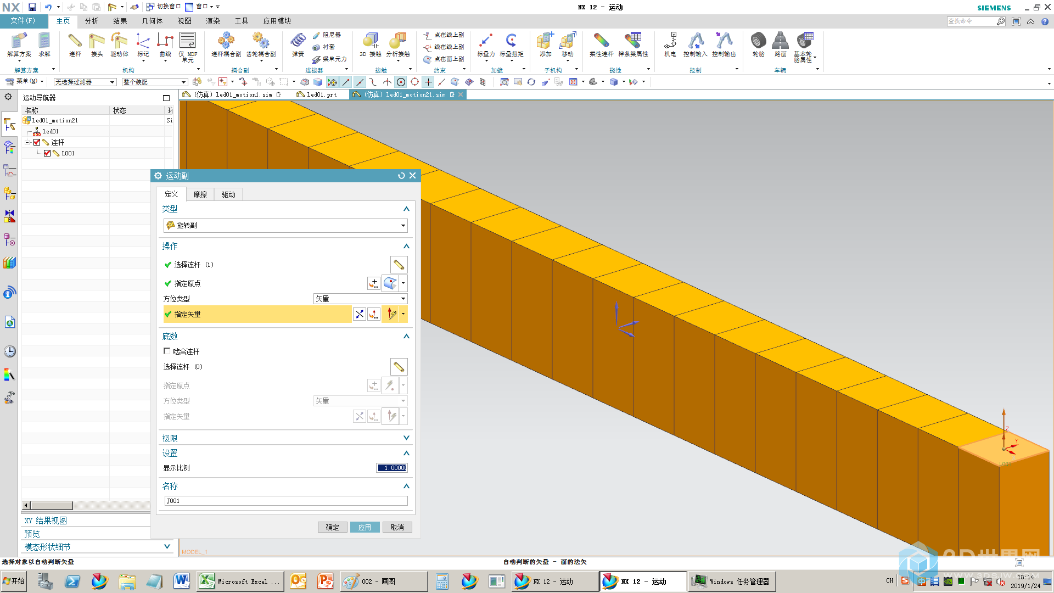Open vector constructor dropdown arrow in 指定矢量 row
1054x593 pixels.
(x=403, y=314)
